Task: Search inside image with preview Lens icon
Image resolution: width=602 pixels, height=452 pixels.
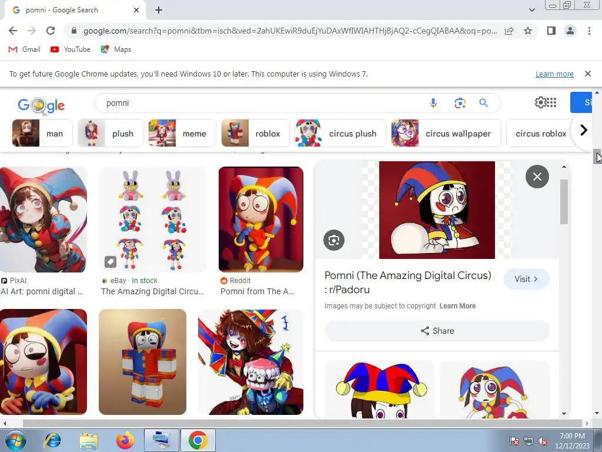Action: pyautogui.click(x=334, y=240)
